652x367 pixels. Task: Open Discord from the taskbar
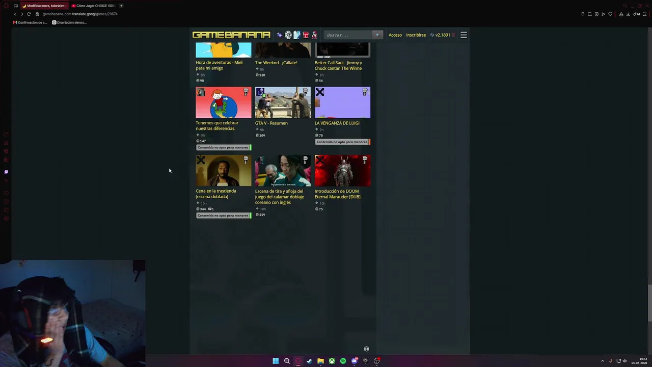[x=355, y=361]
